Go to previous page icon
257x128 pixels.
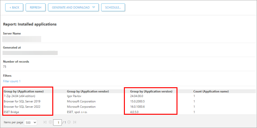point(50,122)
